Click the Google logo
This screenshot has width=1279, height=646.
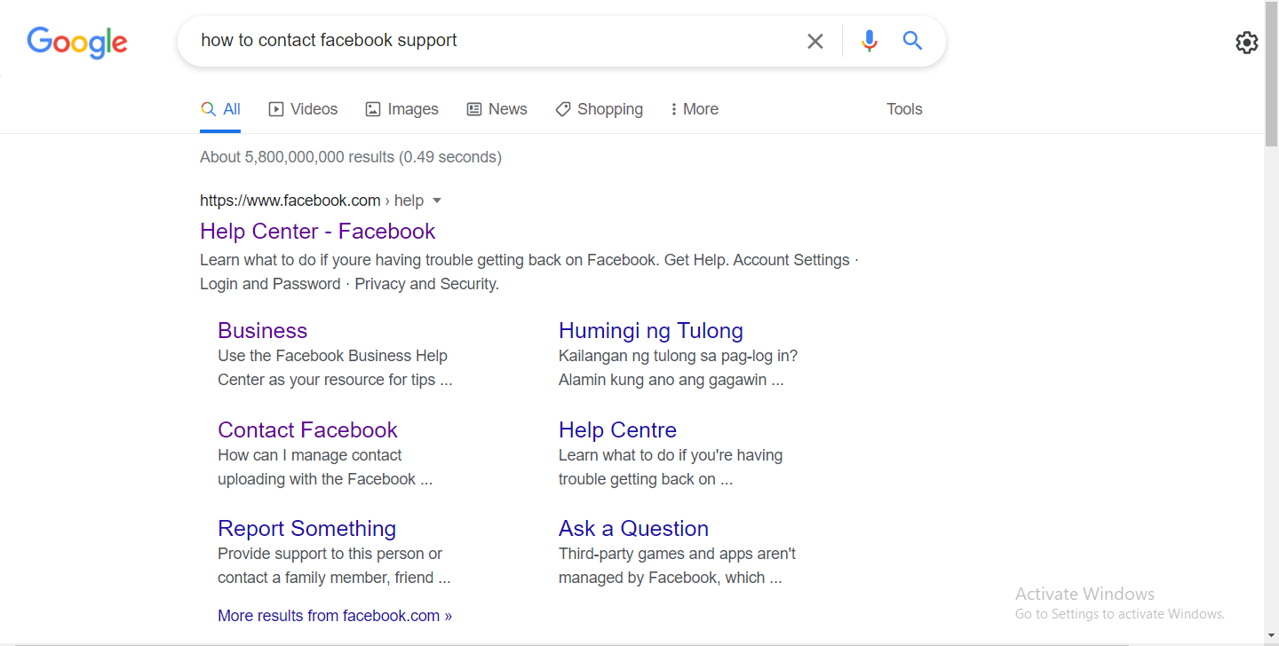(77, 43)
